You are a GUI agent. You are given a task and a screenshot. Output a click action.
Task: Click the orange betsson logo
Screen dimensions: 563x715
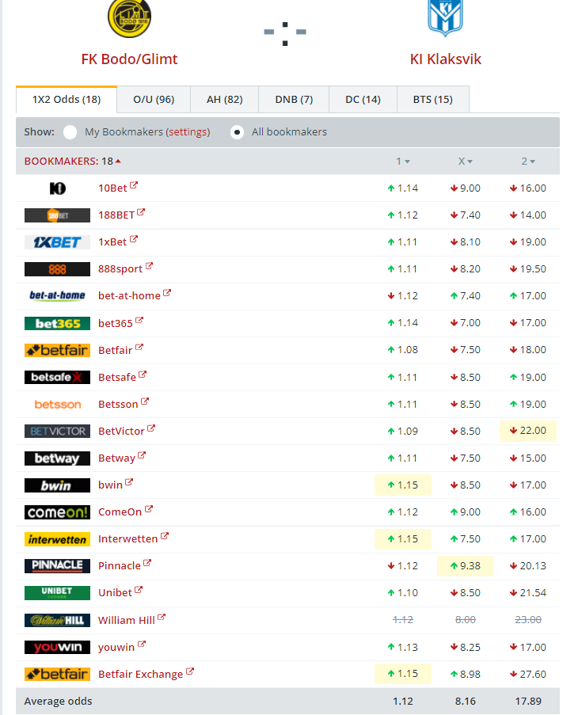click(x=58, y=405)
